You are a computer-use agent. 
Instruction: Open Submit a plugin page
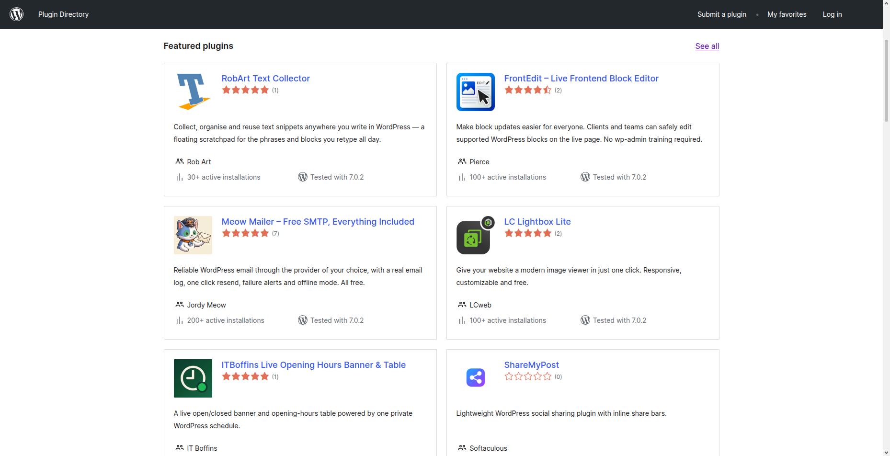722,14
